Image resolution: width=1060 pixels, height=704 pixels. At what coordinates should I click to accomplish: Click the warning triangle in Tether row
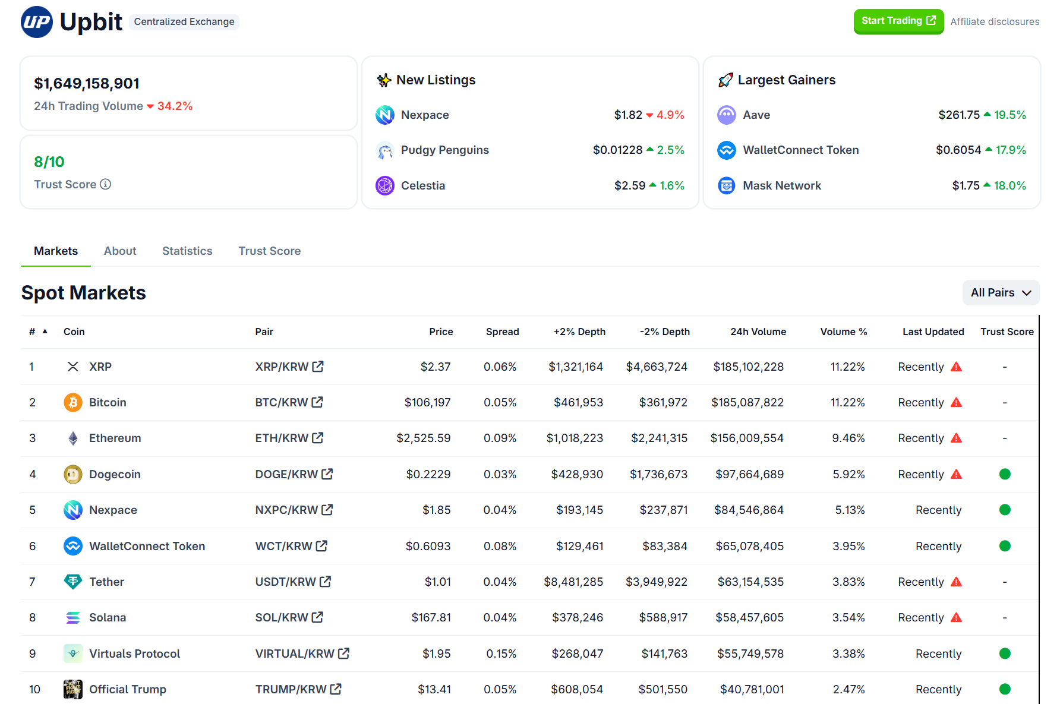pyautogui.click(x=956, y=582)
